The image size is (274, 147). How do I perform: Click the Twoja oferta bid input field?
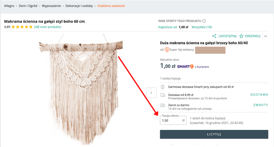coord(171,120)
